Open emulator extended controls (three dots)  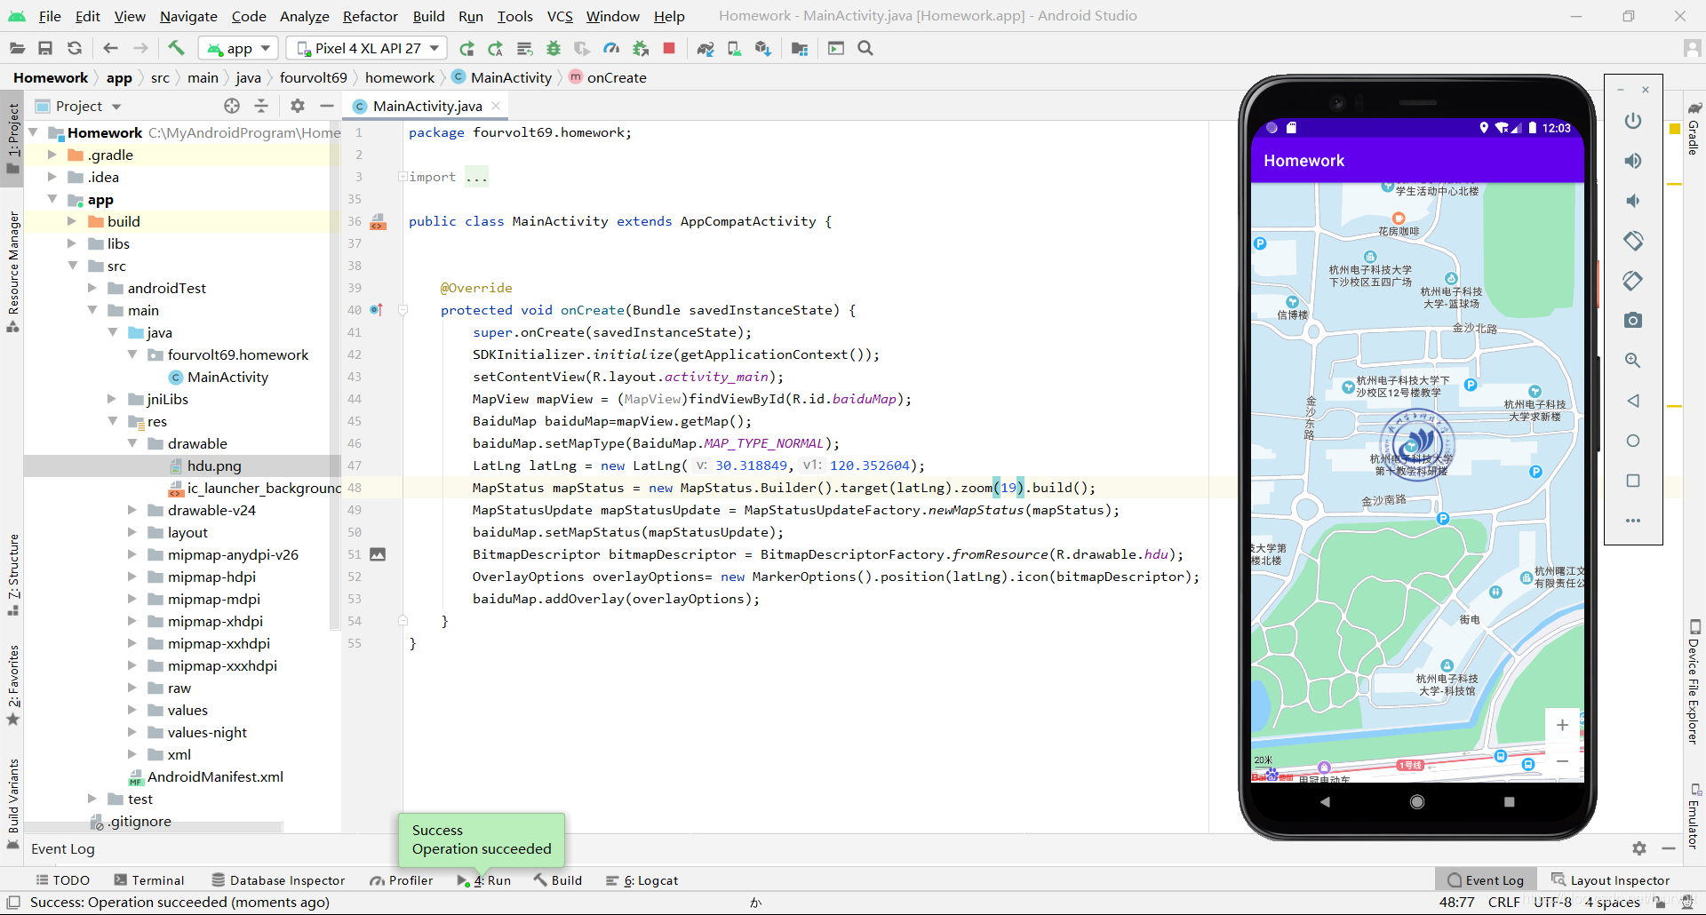click(x=1633, y=521)
